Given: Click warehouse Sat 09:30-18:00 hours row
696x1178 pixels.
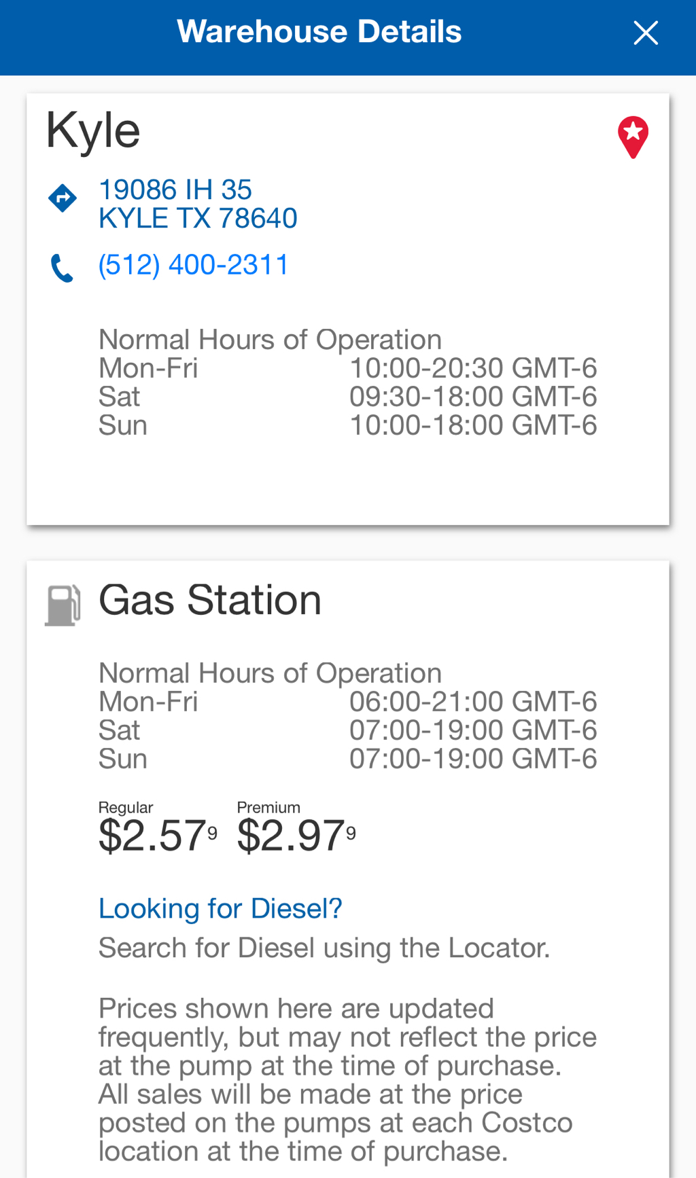Looking at the screenshot, I should click(x=347, y=397).
